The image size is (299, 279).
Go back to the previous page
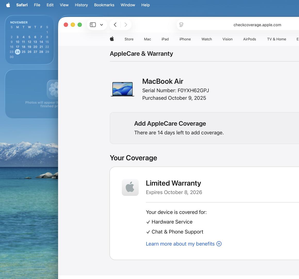(115, 25)
